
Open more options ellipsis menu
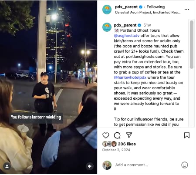(x=187, y=10)
